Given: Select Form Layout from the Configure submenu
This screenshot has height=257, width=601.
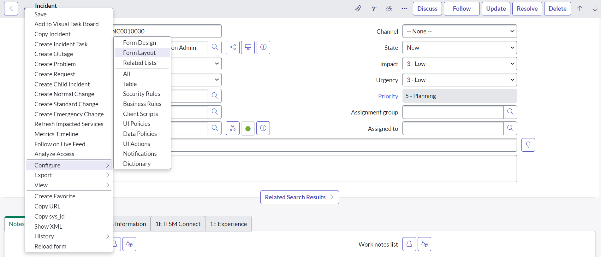Looking at the screenshot, I should coord(139,53).
